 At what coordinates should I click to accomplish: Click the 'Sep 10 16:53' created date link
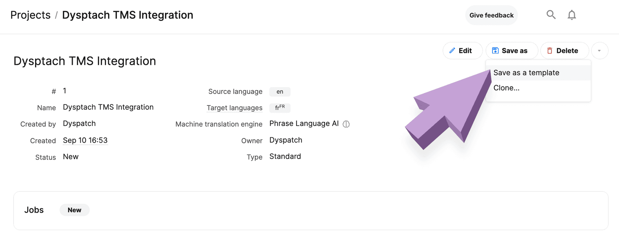pyautogui.click(x=85, y=140)
